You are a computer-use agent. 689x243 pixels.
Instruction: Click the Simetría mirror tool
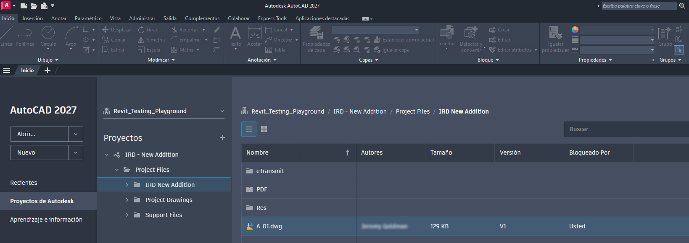click(x=151, y=40)
